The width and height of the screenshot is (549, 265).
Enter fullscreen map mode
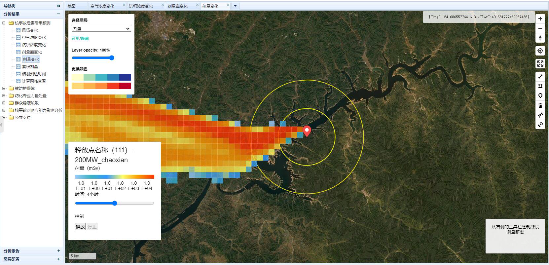540,63
